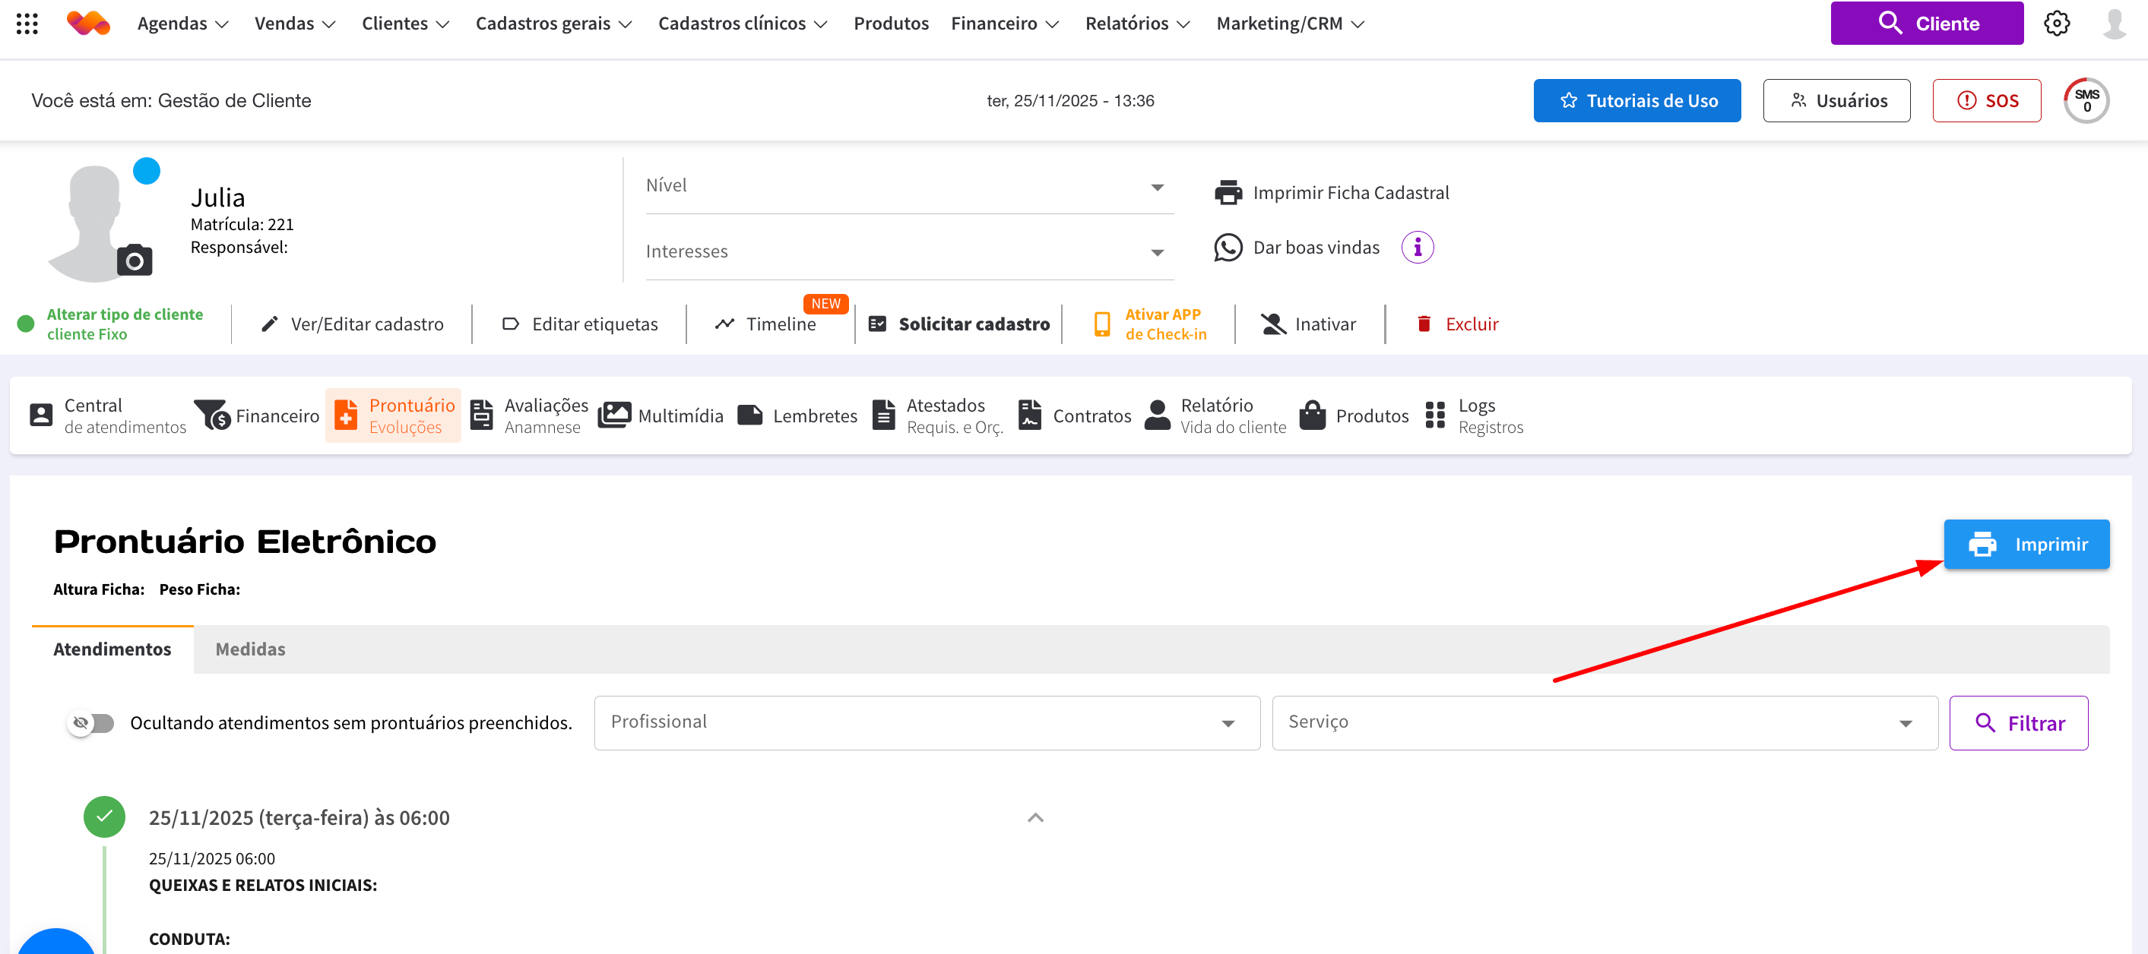Toggle hiding atendimentos without prontuários
2148x954 pixels.
click(92, 722)
